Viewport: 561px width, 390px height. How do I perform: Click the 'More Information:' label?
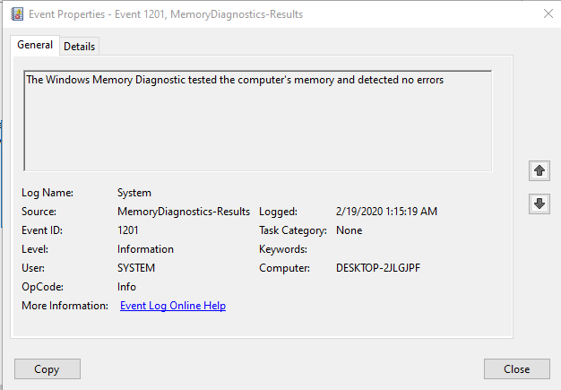[x=65, y=306]
